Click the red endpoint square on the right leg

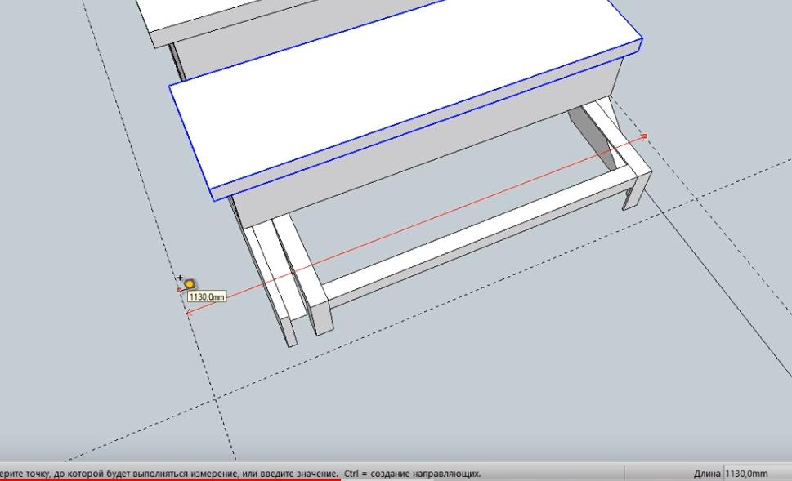coord(645,136)
